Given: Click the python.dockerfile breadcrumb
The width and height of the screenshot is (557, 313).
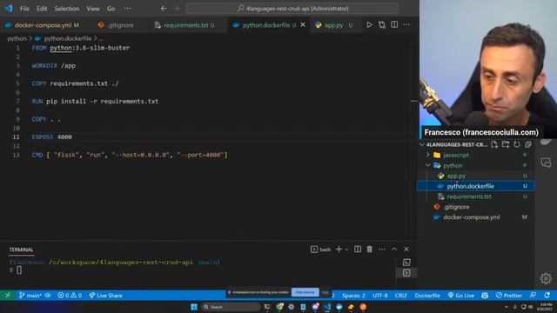Looking at the screenshot, I should point(68,38).
